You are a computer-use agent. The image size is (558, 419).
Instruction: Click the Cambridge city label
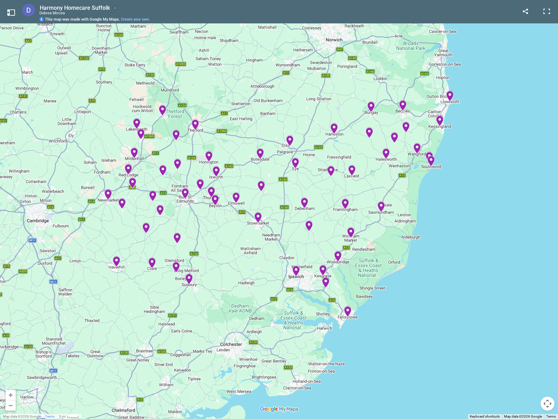point(38,221)
